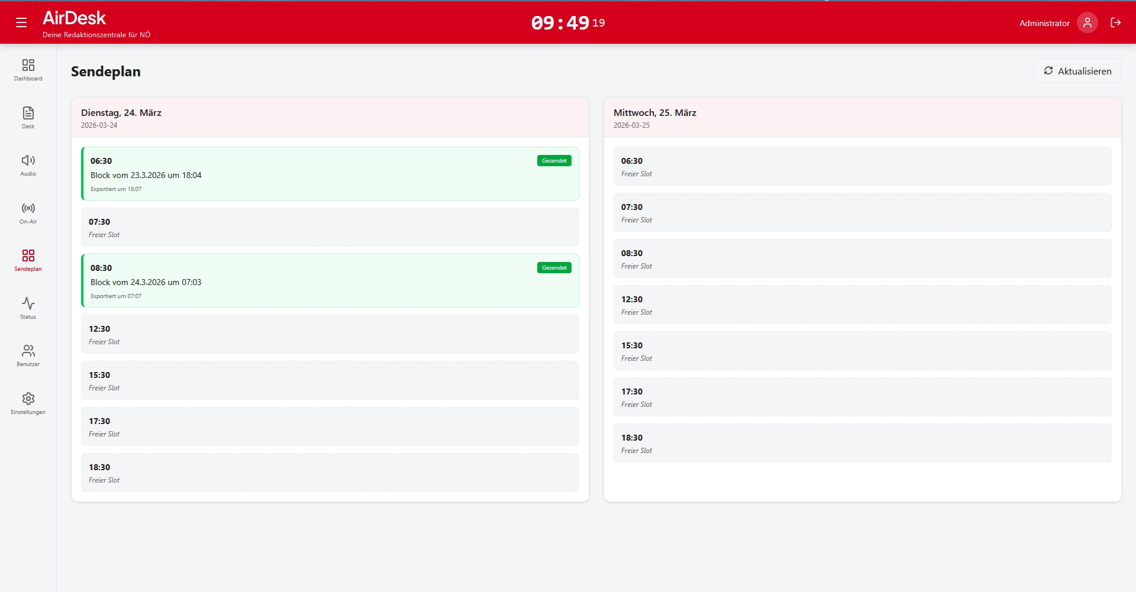Open the 06:30 sent block on Tuesday
This screenshot has height=592, width=1136.
[x=330, y=174]
